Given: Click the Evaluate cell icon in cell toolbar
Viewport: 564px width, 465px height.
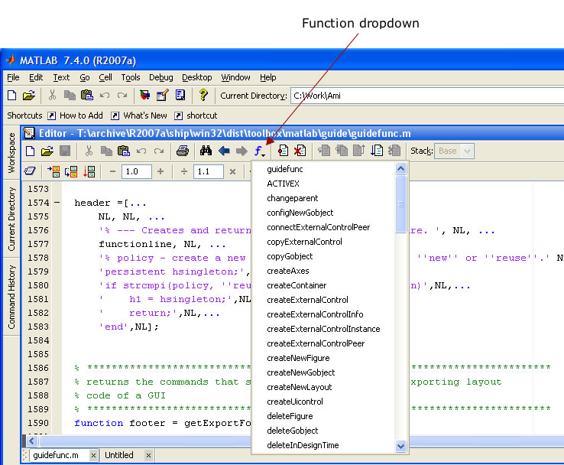Looking at the screenshot, I should (53, 171).
